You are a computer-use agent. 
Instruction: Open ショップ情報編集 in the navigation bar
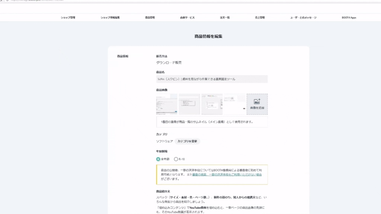[110, 17]
